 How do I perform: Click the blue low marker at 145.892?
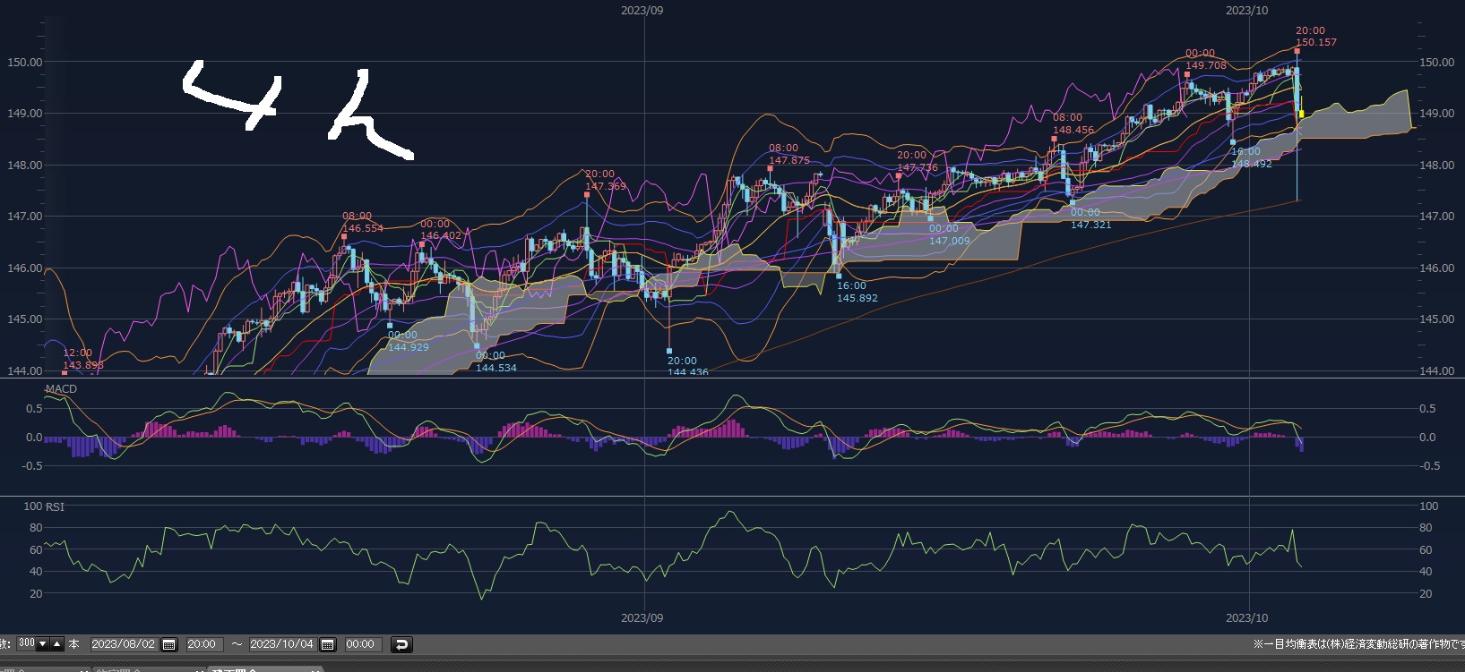click(839, 276)
